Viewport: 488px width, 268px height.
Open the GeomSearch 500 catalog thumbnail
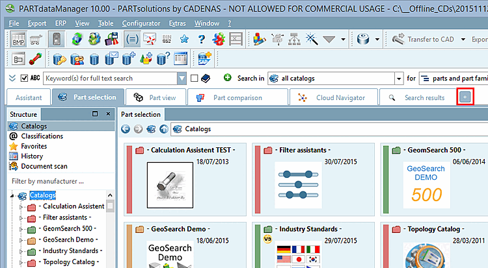(x=426, y=185)
